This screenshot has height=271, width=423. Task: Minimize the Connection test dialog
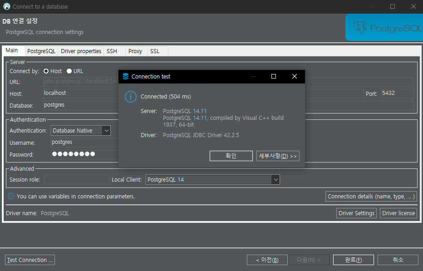pyautogui.click(x=253, y=76)
